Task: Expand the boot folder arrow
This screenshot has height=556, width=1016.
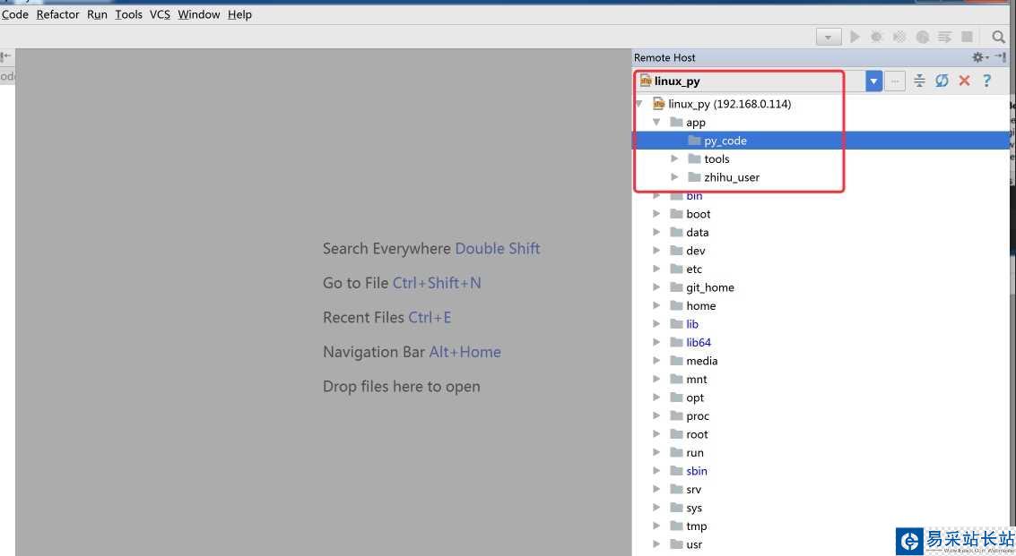Action: pyautogui.click(x=656, y=214)
